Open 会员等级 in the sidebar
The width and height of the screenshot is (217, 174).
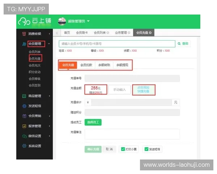pos(35,79)
